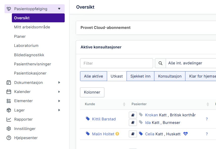The width and height of the screenshot is (216, 149).
Task: Open the journal book icon for Krokan
Action: click(133, 115)
